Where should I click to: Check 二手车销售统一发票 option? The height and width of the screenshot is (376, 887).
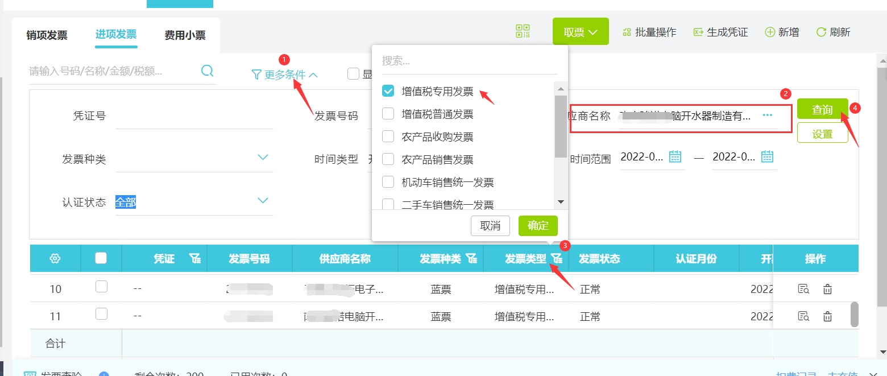click(x=388, y=204)
